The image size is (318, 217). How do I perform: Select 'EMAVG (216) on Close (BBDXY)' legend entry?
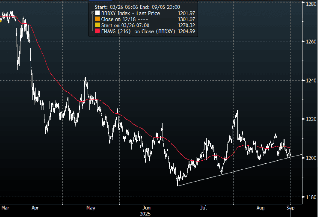click(x=138, y=31)
